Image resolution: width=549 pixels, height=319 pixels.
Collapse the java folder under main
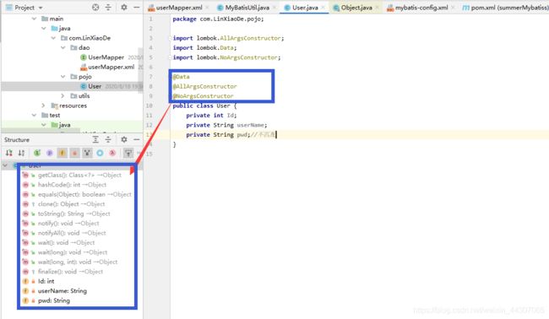[44, 29]
